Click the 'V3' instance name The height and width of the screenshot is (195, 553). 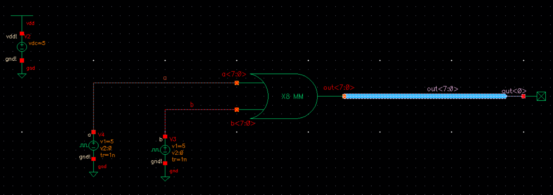pos(173,139)
